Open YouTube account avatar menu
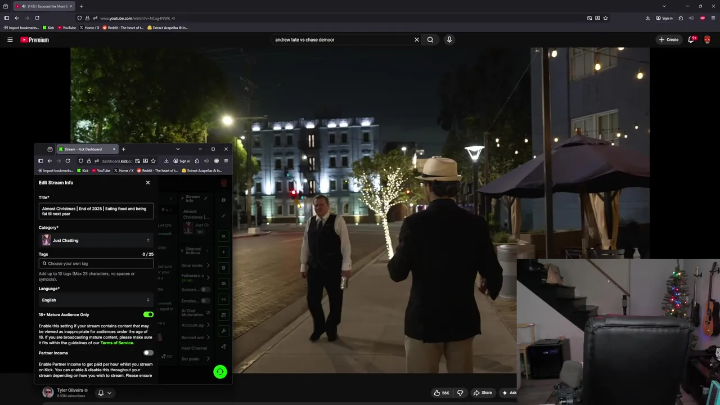Viewport: 720px width, 405px height. [707, 39]
